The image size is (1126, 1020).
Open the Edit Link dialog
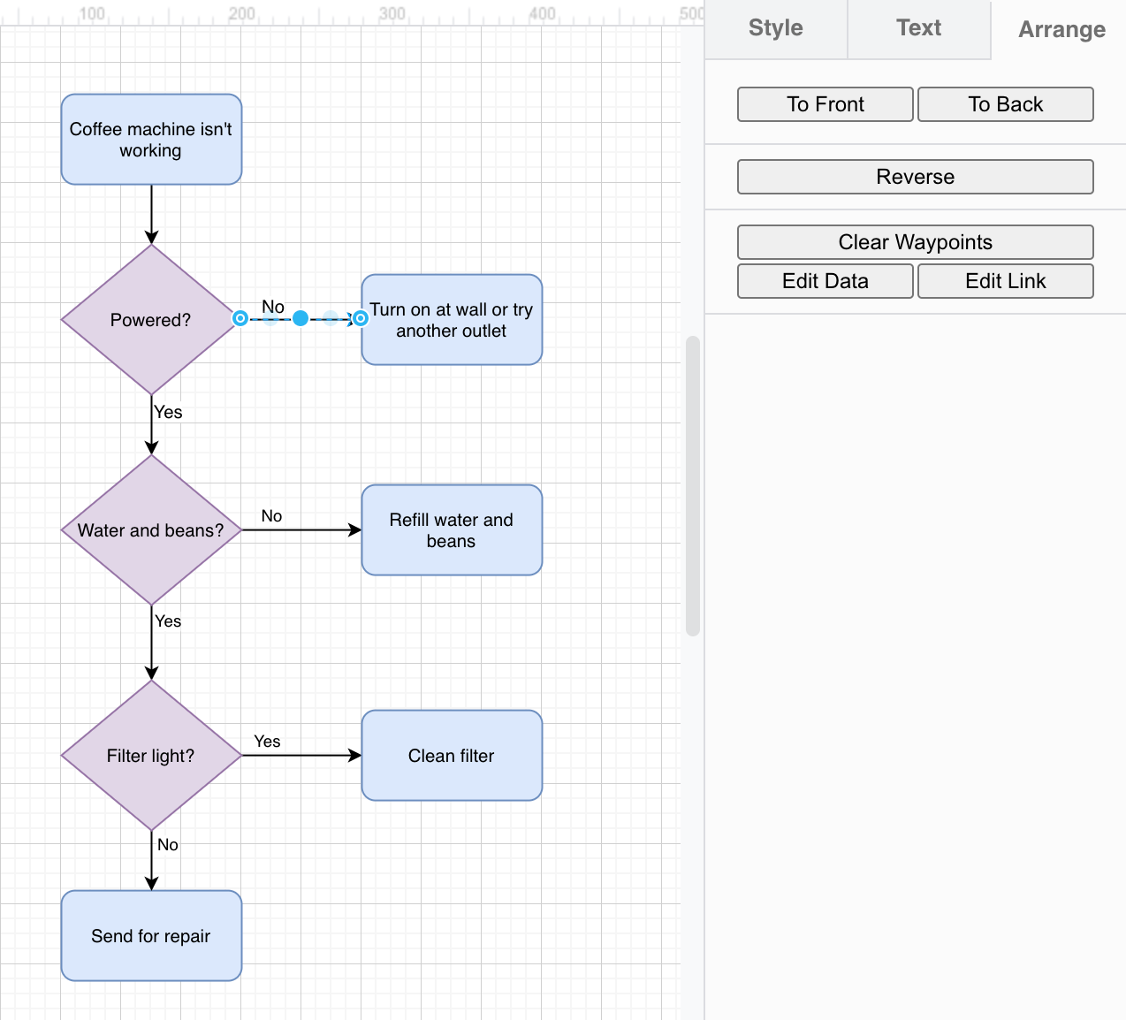click(x=1005, y=280)
